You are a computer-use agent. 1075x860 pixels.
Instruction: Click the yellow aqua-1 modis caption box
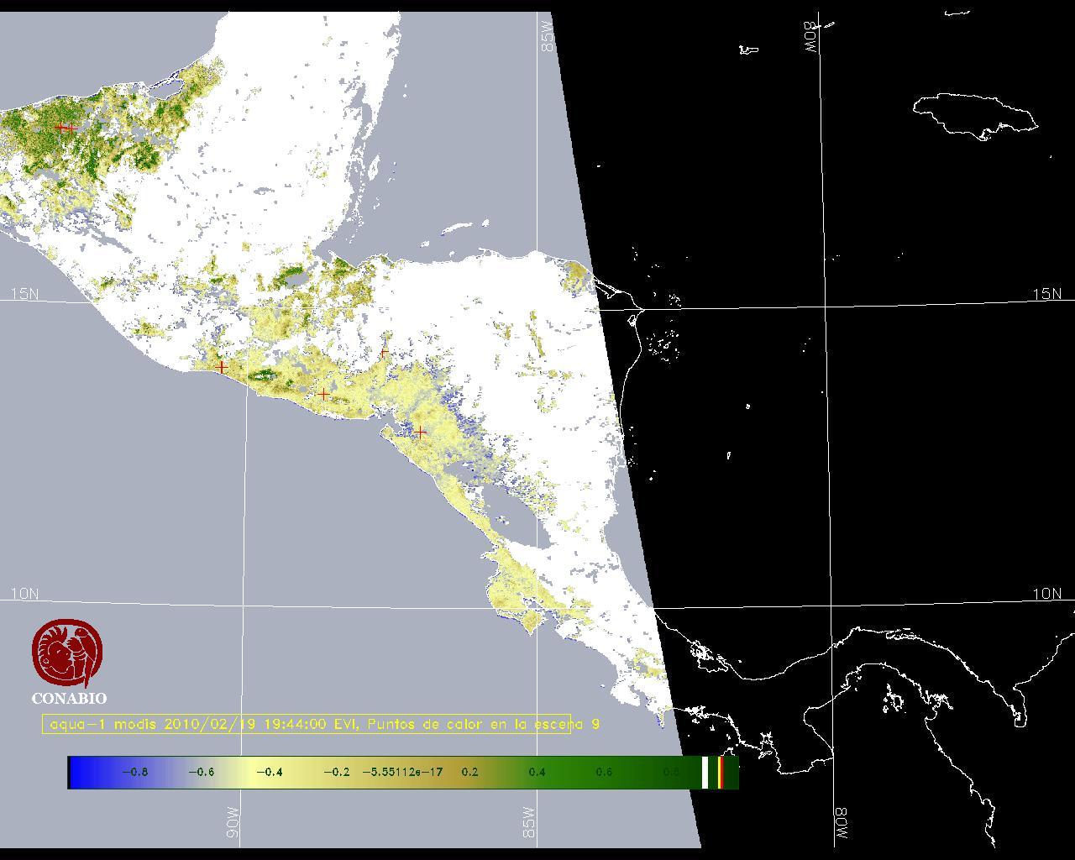[x=307, y=724]
